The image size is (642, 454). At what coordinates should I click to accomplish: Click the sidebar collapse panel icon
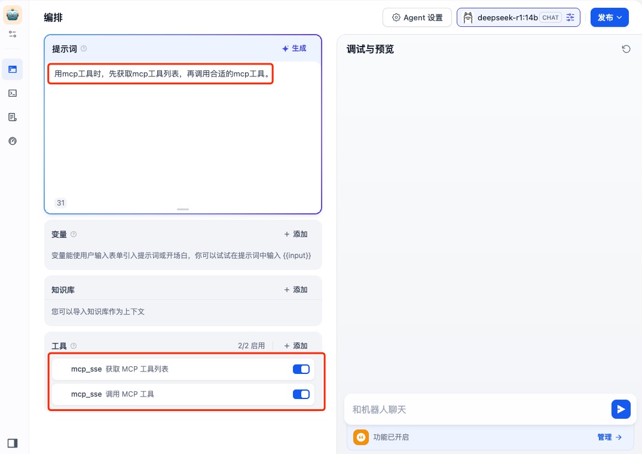13,443
